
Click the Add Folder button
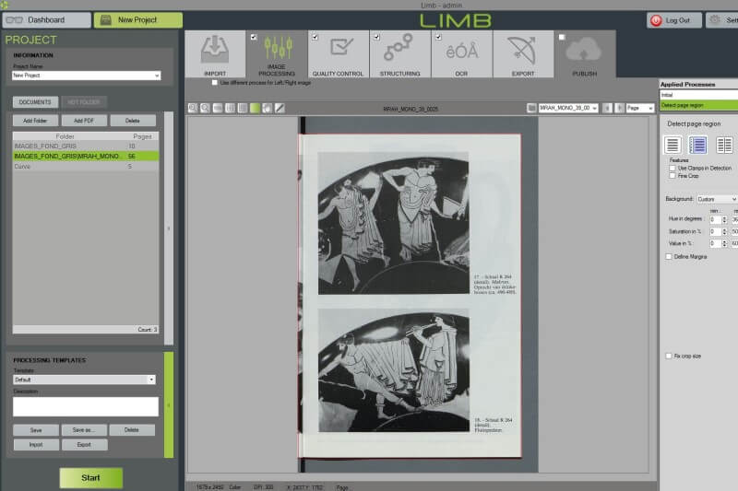point(35,121)
